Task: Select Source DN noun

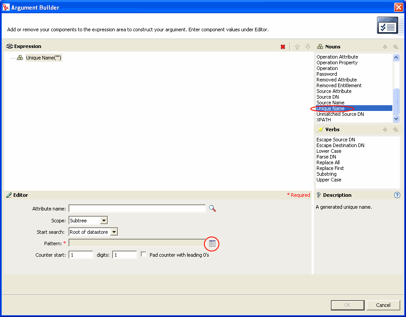Action: [327, 97]
